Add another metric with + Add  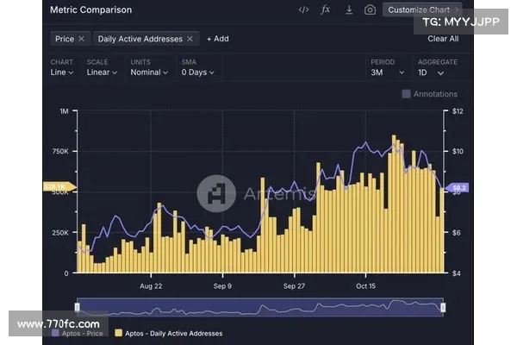[218, 39]
